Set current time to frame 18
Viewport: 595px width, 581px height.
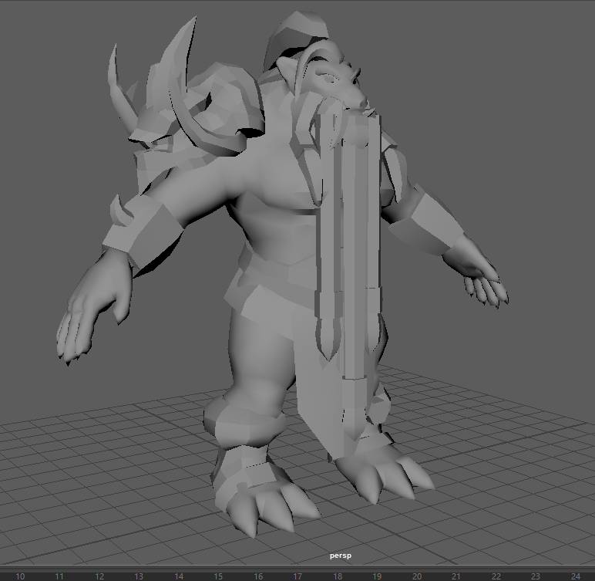coord(338,576)
